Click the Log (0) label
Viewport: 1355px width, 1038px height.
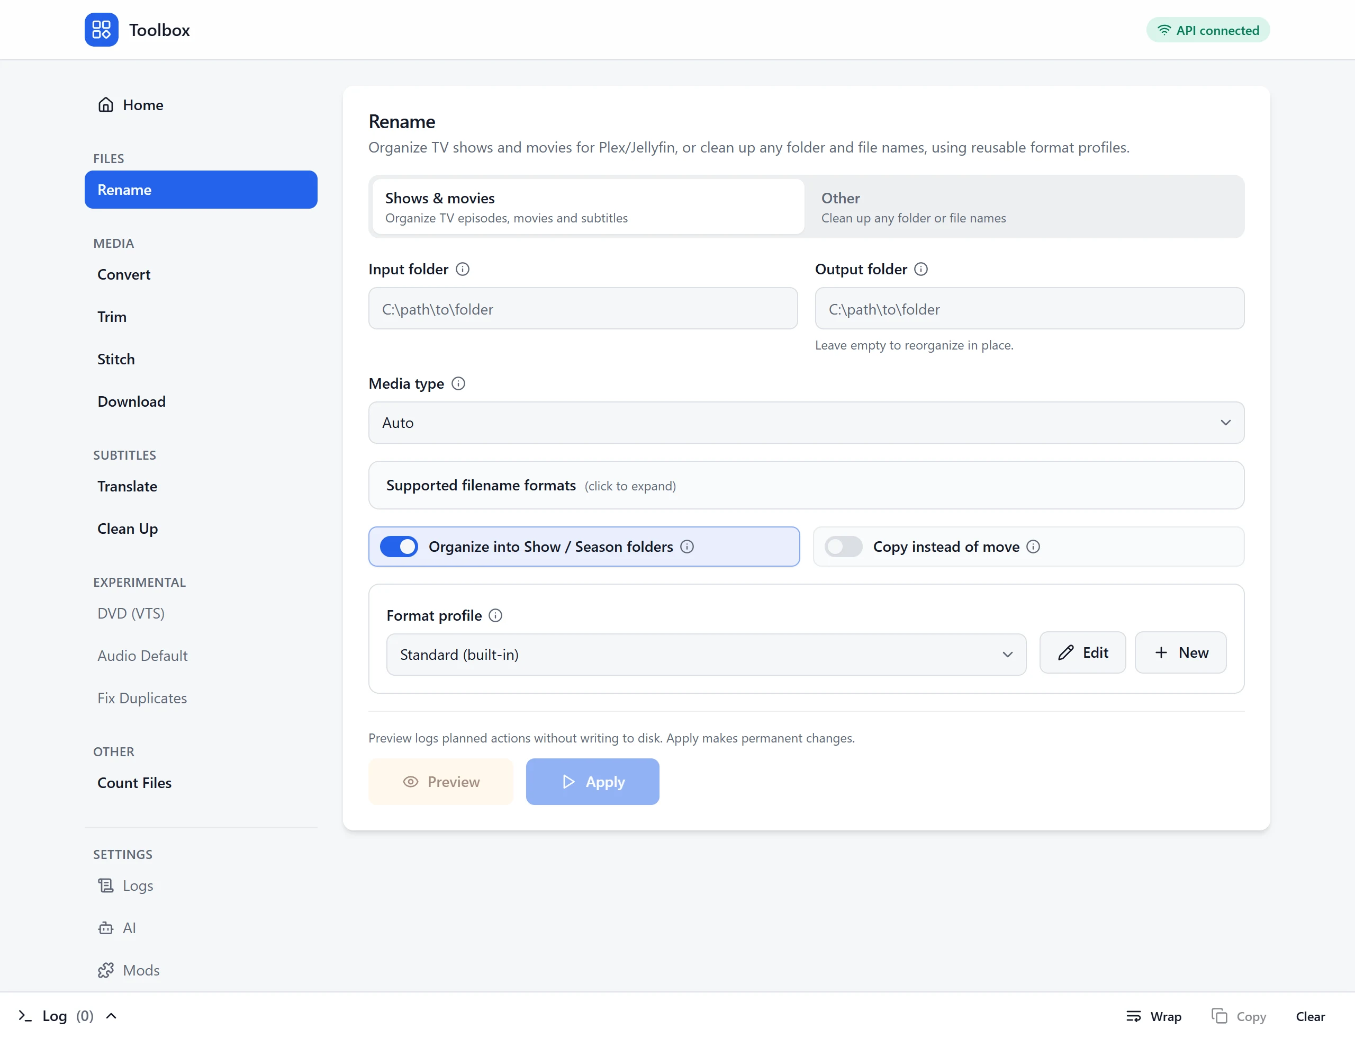click(x=67, y=1016)
